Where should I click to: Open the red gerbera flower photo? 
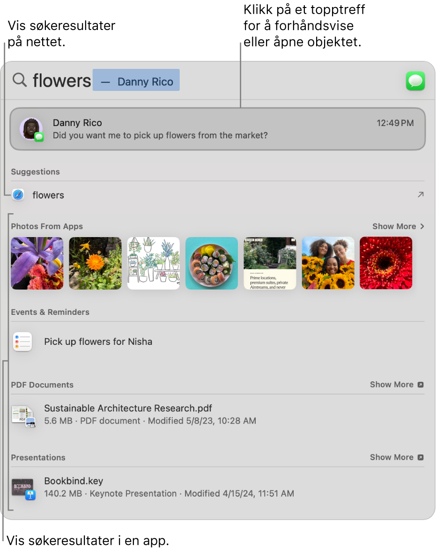point(386,263)
